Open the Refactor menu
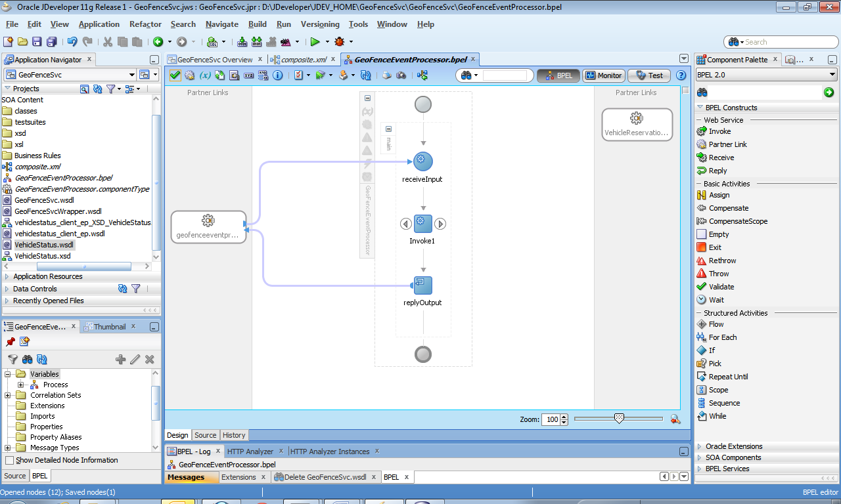Viewport: 841px width, 504px height. point(145,24)
